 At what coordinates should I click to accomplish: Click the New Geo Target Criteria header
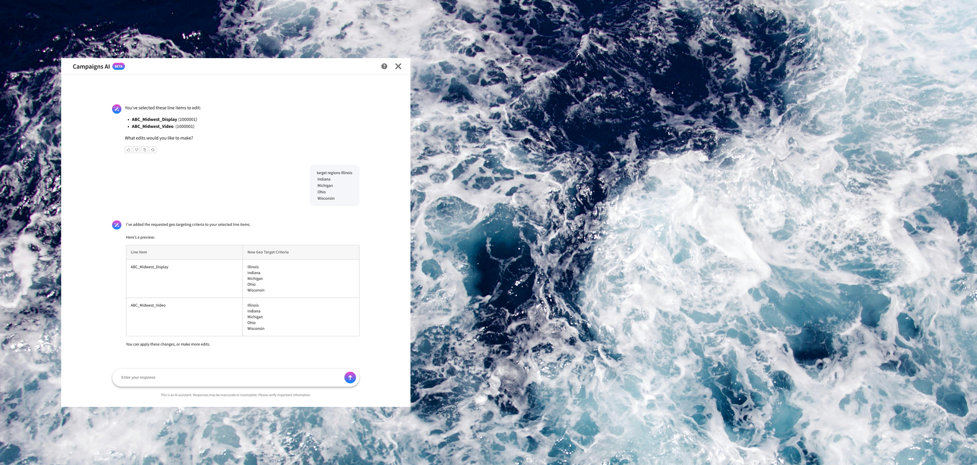click(x=268, y=252)
